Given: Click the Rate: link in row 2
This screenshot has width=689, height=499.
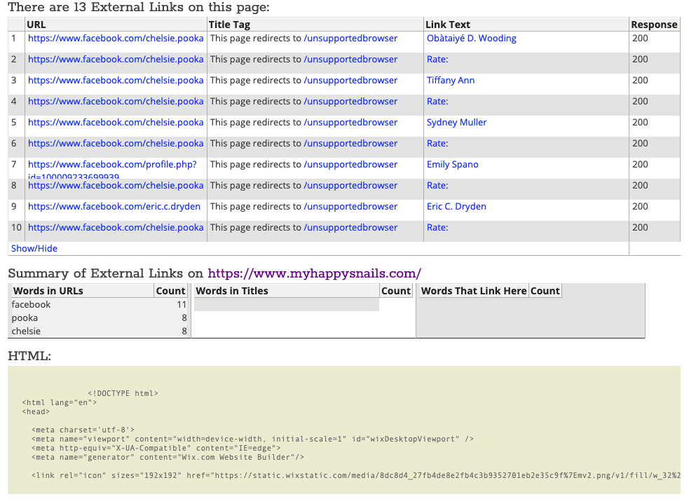Looking at the screenshot, I should tap(437, 60).
